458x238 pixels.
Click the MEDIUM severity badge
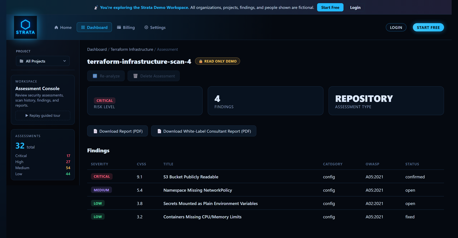101,190
